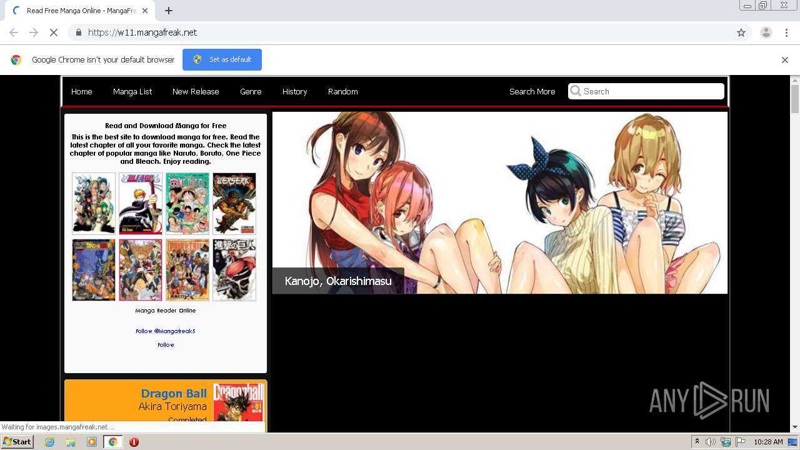Click the scrollbar up arrow

(x=795, y=80)
